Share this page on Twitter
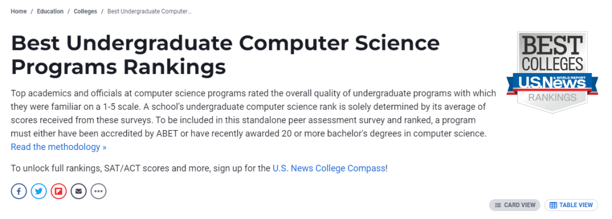Image resolution: width=612 pixels, height=219 pixels. tap(39, 191)
